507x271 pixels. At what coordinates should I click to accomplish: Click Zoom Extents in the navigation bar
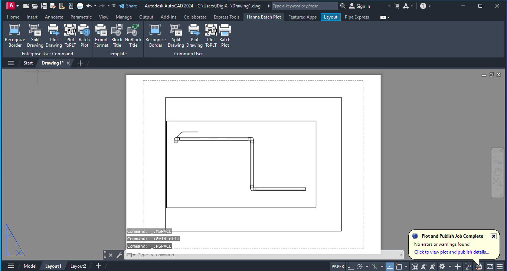[497, 181]
